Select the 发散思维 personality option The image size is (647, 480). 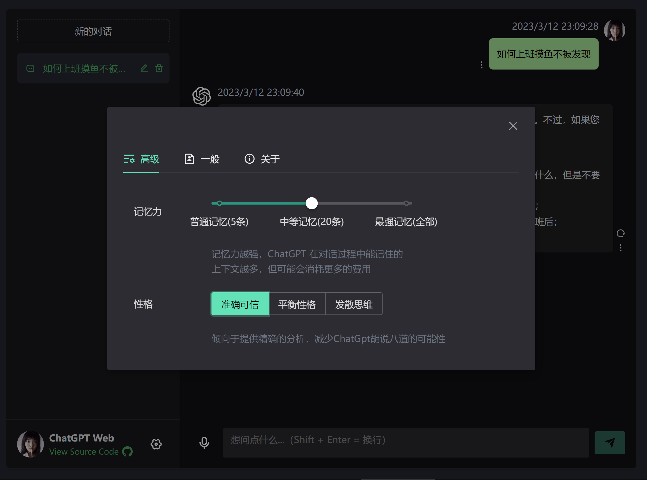(353, 304)
